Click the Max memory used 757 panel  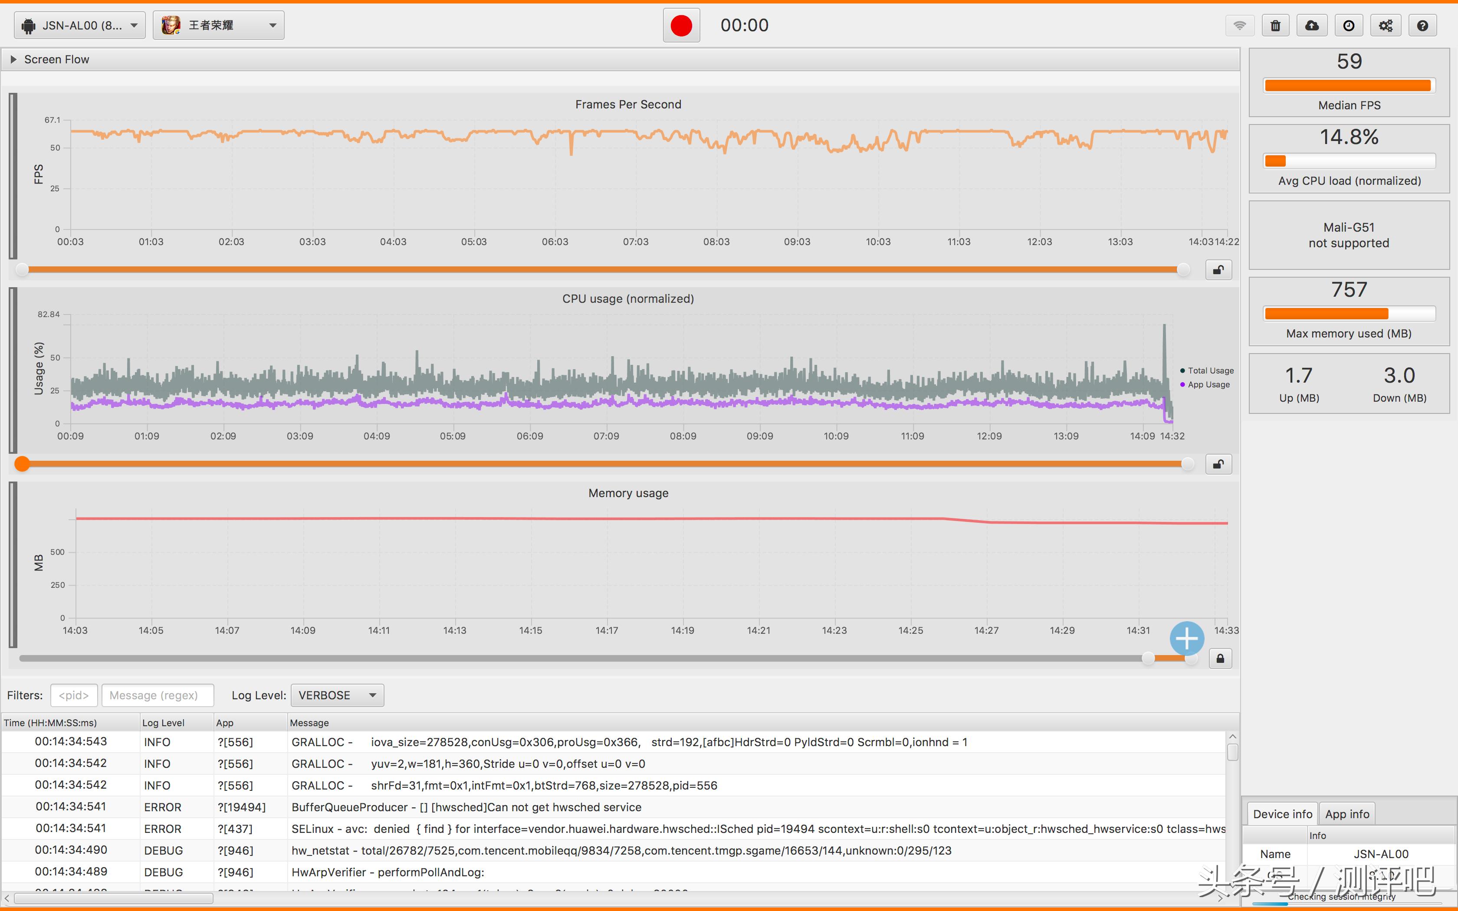(x=1349, y=311)
